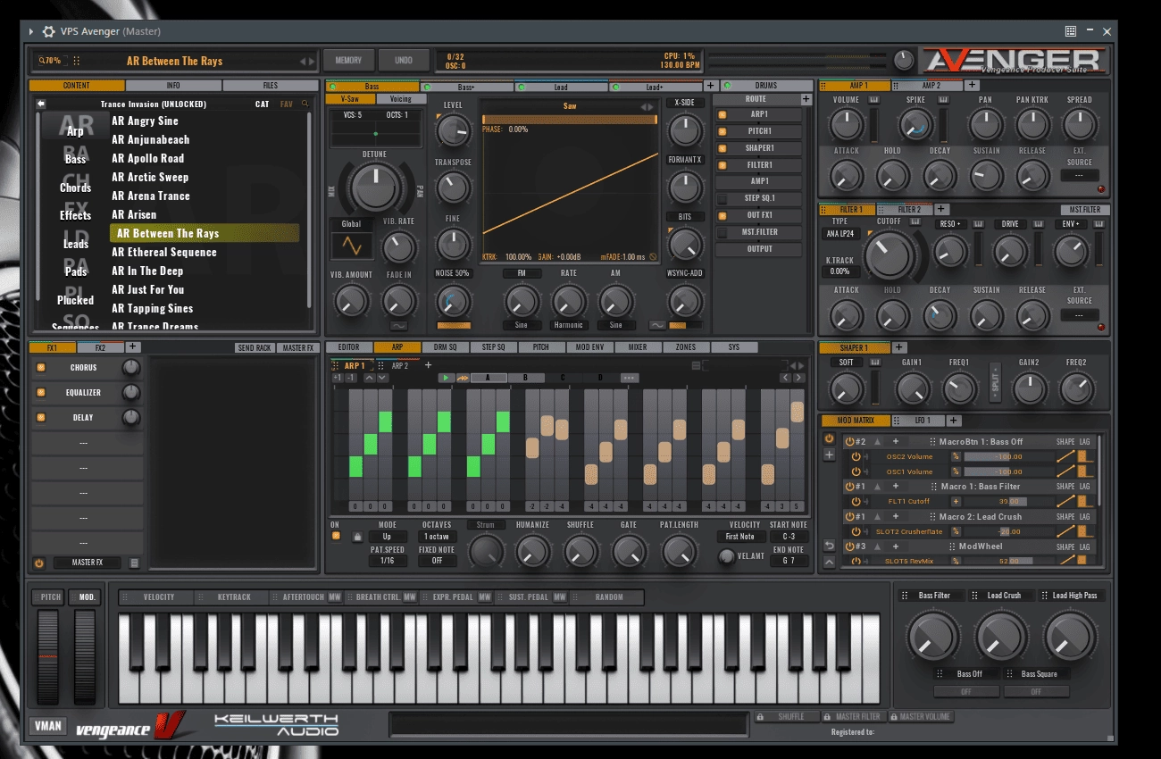
Task: Click the browser back arrow icon
Action: click(41, 104)
